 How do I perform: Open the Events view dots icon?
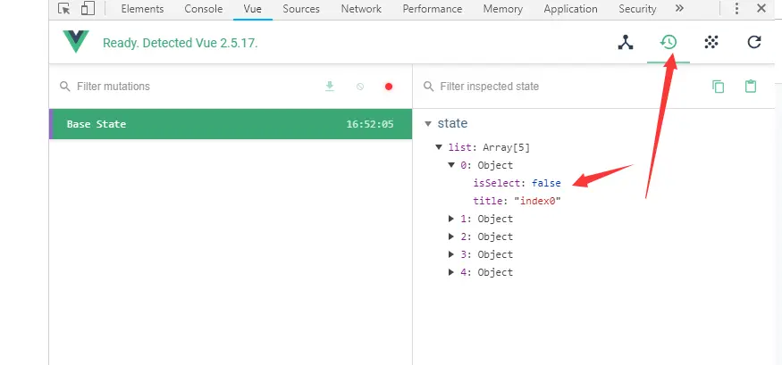(x=711, y=42)
